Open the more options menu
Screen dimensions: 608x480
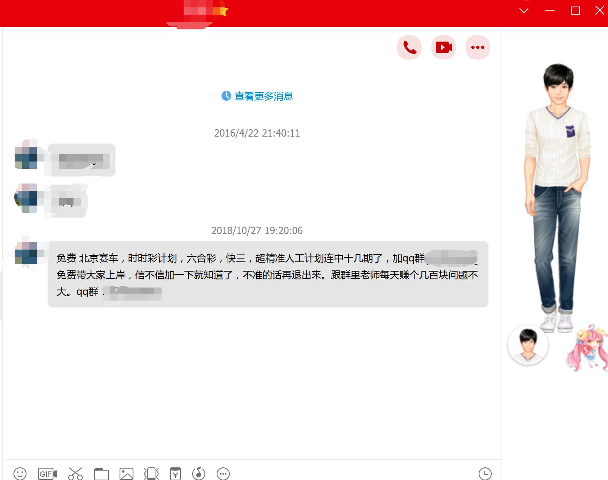tap(478, 47)
